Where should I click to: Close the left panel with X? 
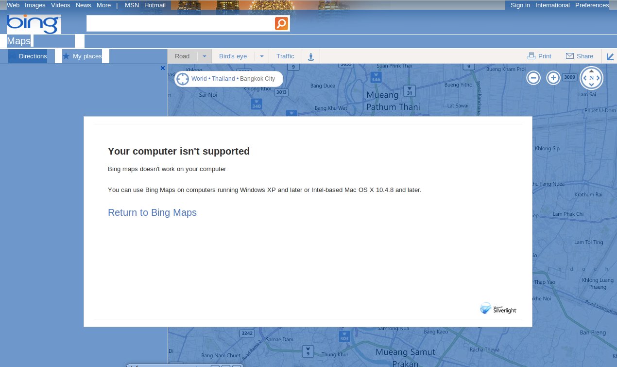pos(163,69)
